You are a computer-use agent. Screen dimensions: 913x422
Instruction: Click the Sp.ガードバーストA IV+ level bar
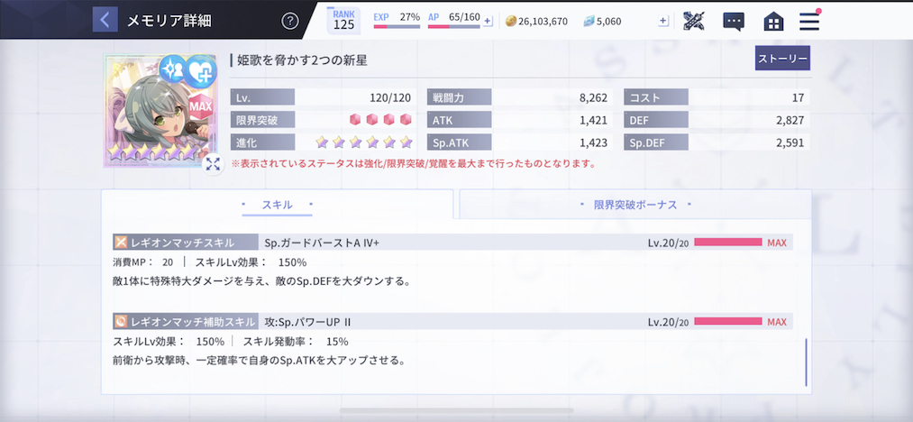(x=728, y=242)
